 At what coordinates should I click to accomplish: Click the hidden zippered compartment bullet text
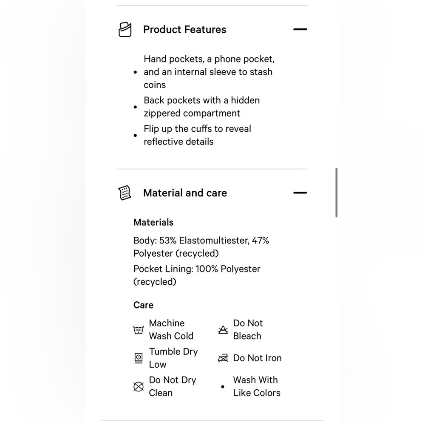pyautogui.click(x=201, y=107)
